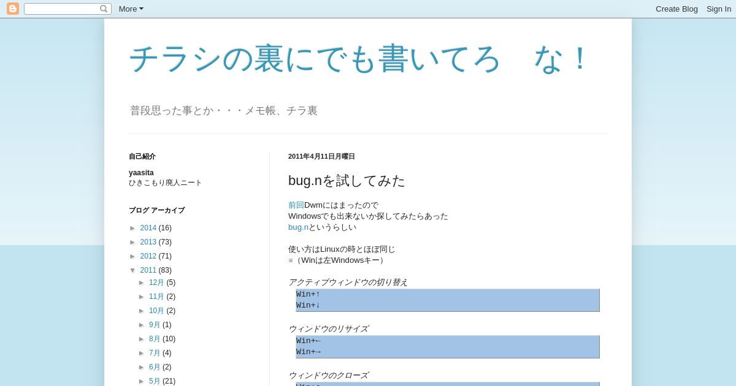Expand the 10月 archive arrow
The width and height of the screenshot is (736, 386).
142,311
